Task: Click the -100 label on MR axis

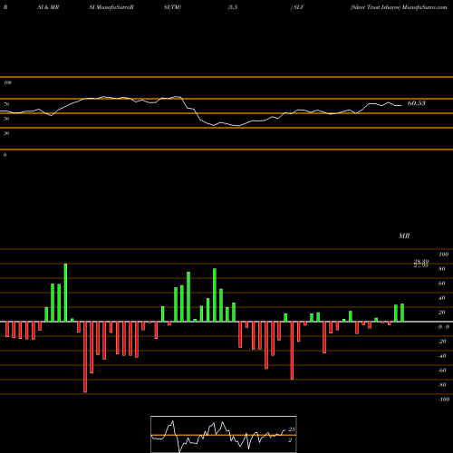Action: coord(443,400)
